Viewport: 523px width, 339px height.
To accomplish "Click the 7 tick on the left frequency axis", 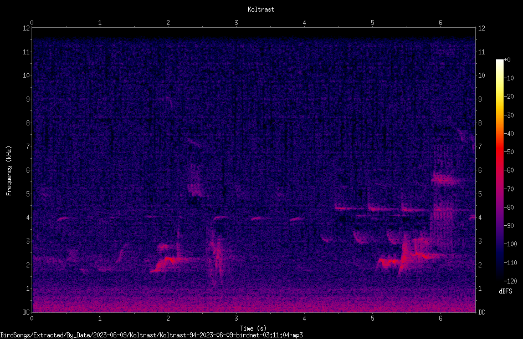I will [28, 146].
